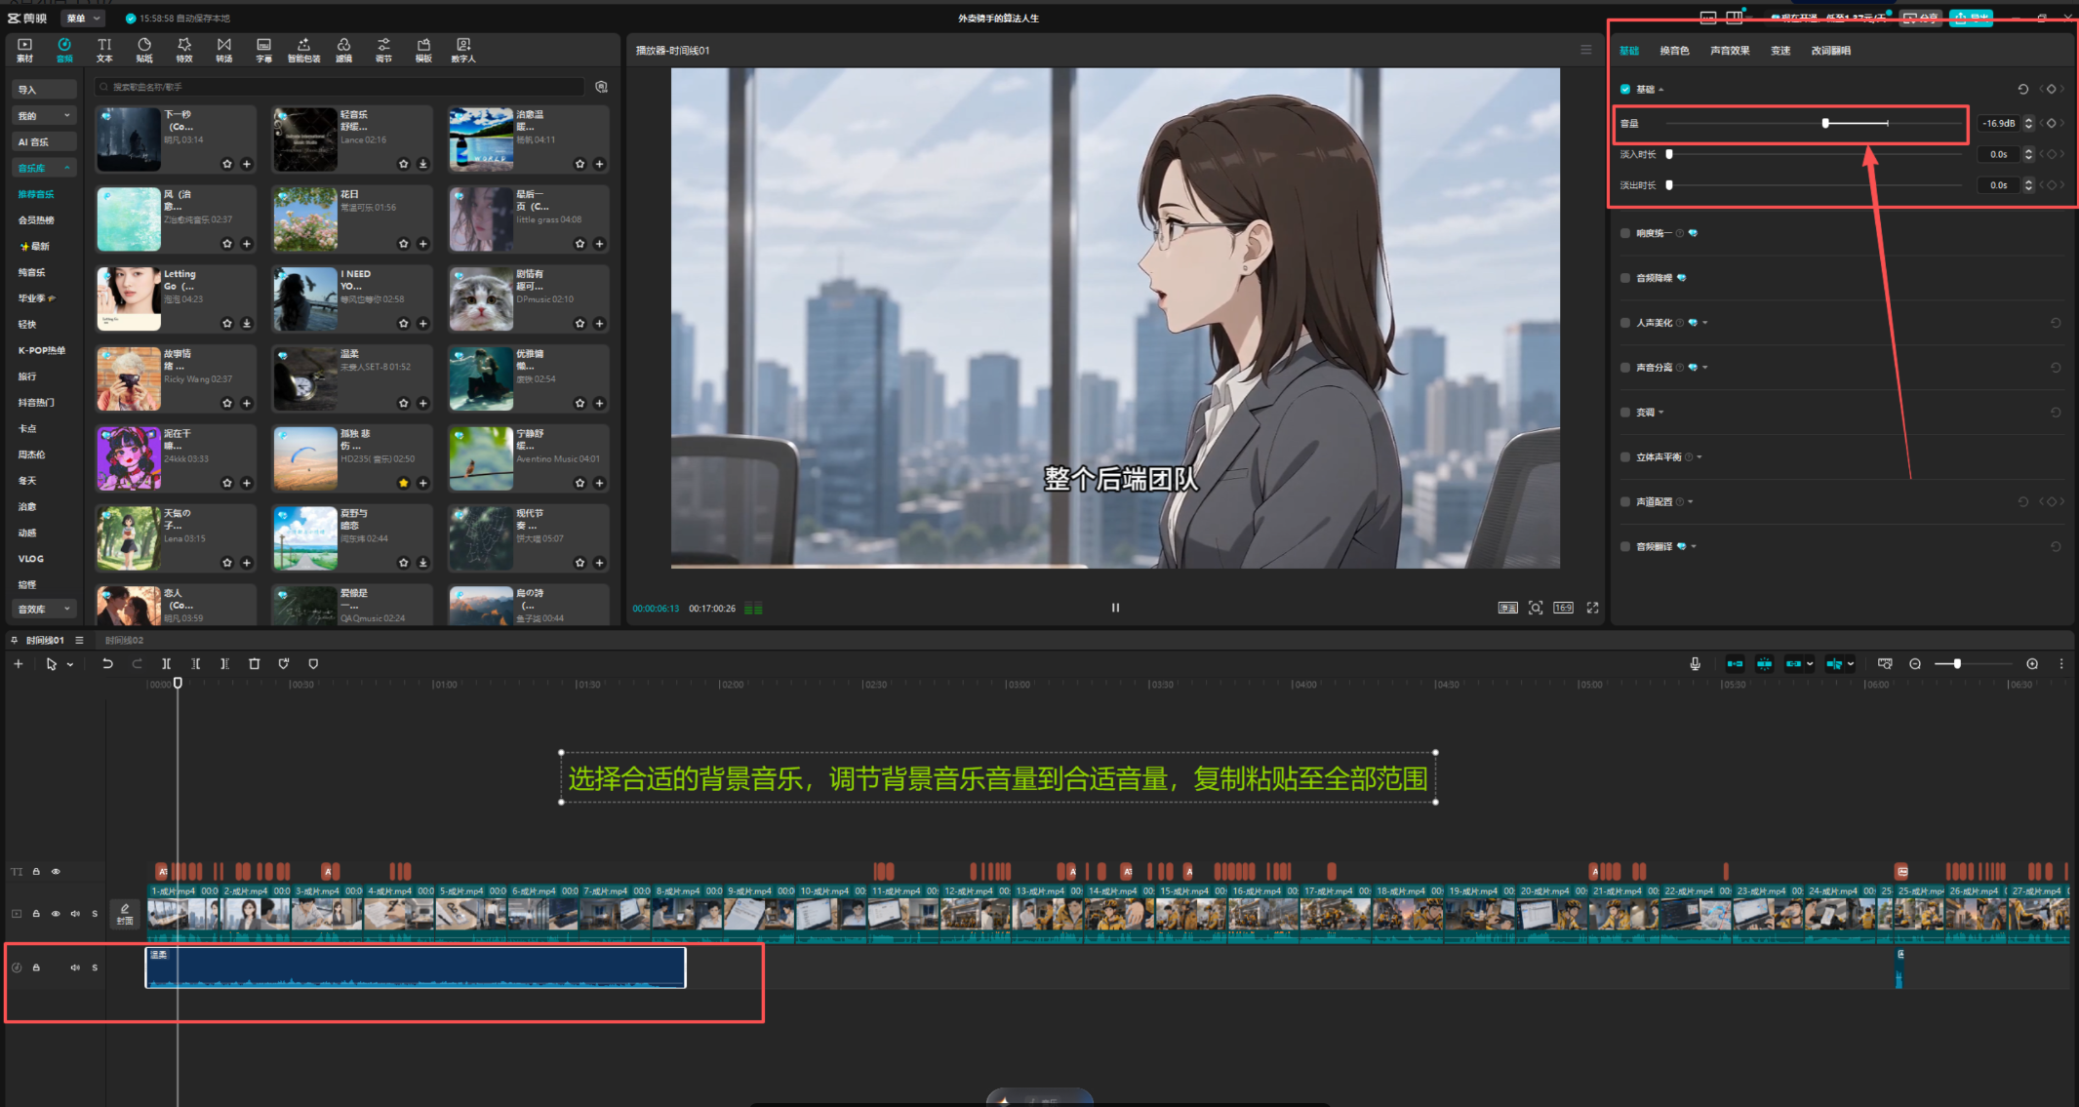Open the 转场 transitions panel

[224, 50]
